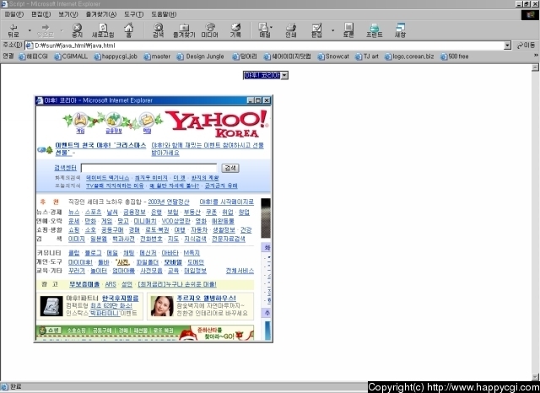Open the Mail button dropdown arrow
This screenshot has width=540, height=393.
272,27
